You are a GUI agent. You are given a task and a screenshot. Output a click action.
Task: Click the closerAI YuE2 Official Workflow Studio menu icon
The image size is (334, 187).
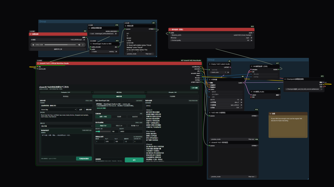click(38, 63)
